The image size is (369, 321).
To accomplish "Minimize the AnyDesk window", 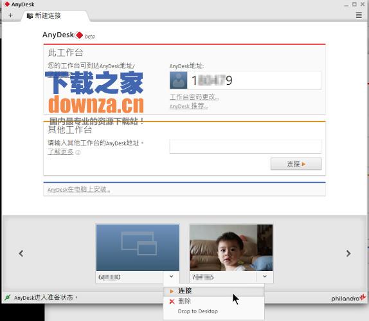I will click(x=346, y=5).
